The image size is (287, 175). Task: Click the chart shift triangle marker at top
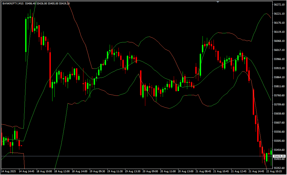218,2
